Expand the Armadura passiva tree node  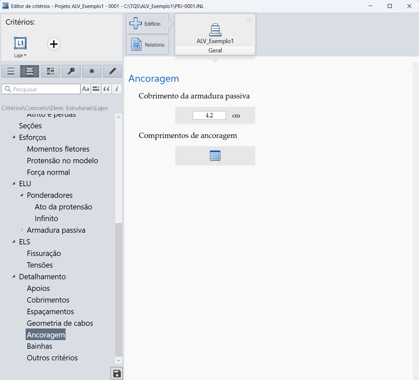(x=22, y=230)
